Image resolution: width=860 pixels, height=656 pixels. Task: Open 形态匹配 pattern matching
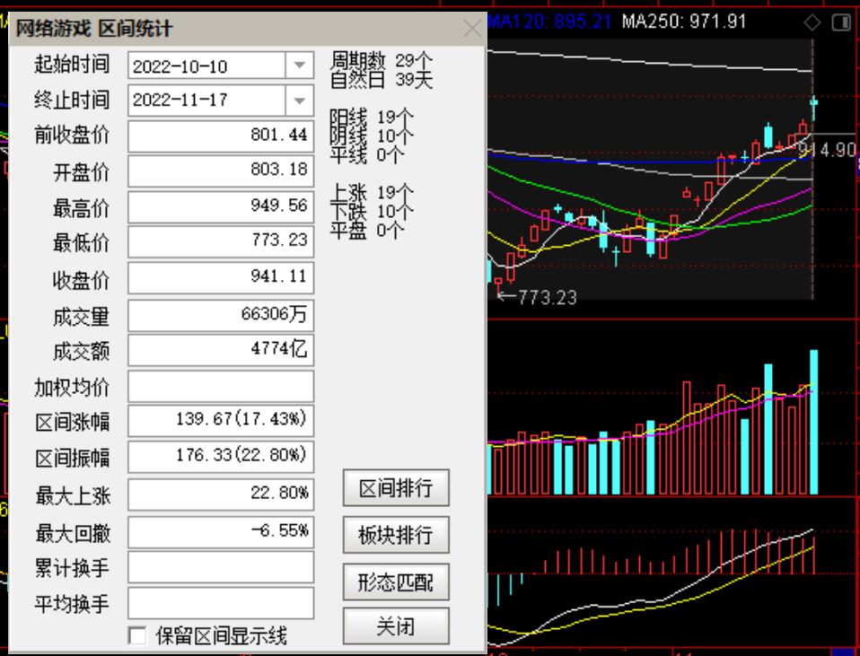396,582
